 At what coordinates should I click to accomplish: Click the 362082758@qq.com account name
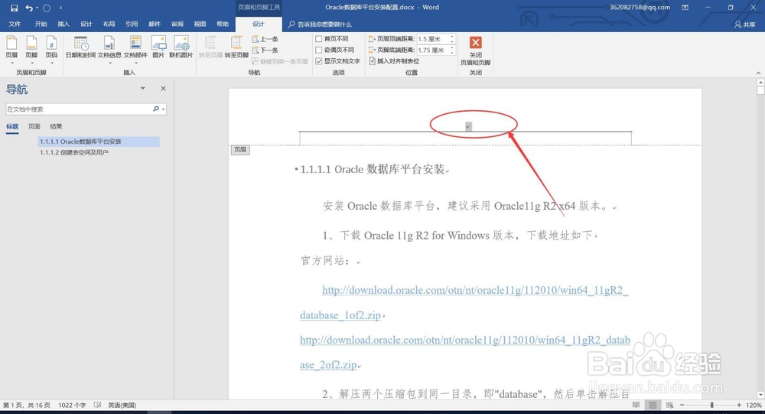coord(640,8)
